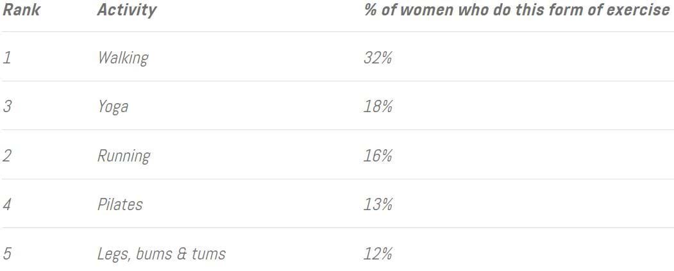674x271 pixels.
Task: Click the 13% value for Pilates
Action: [378, 204]
